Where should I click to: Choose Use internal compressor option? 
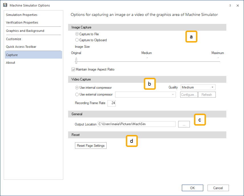[77, 88]
